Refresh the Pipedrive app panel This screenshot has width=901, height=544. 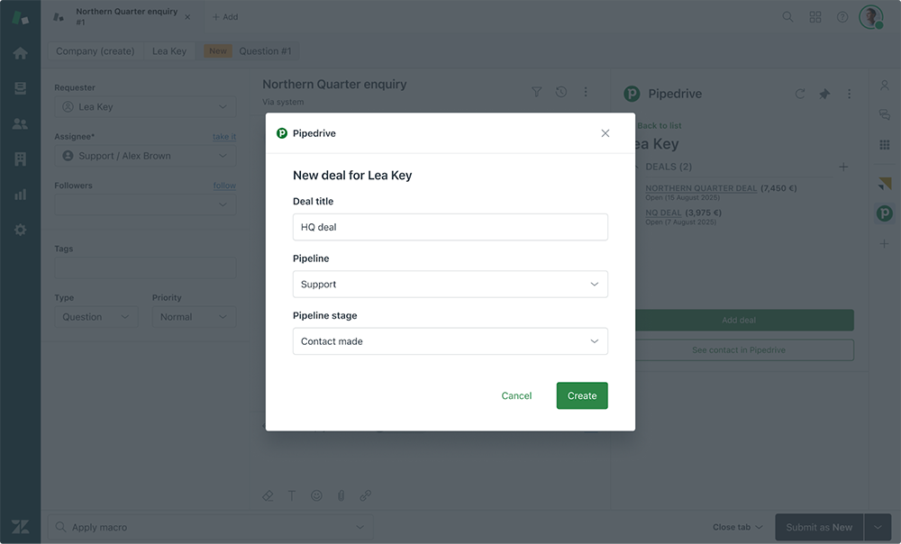tap(800, 94)
